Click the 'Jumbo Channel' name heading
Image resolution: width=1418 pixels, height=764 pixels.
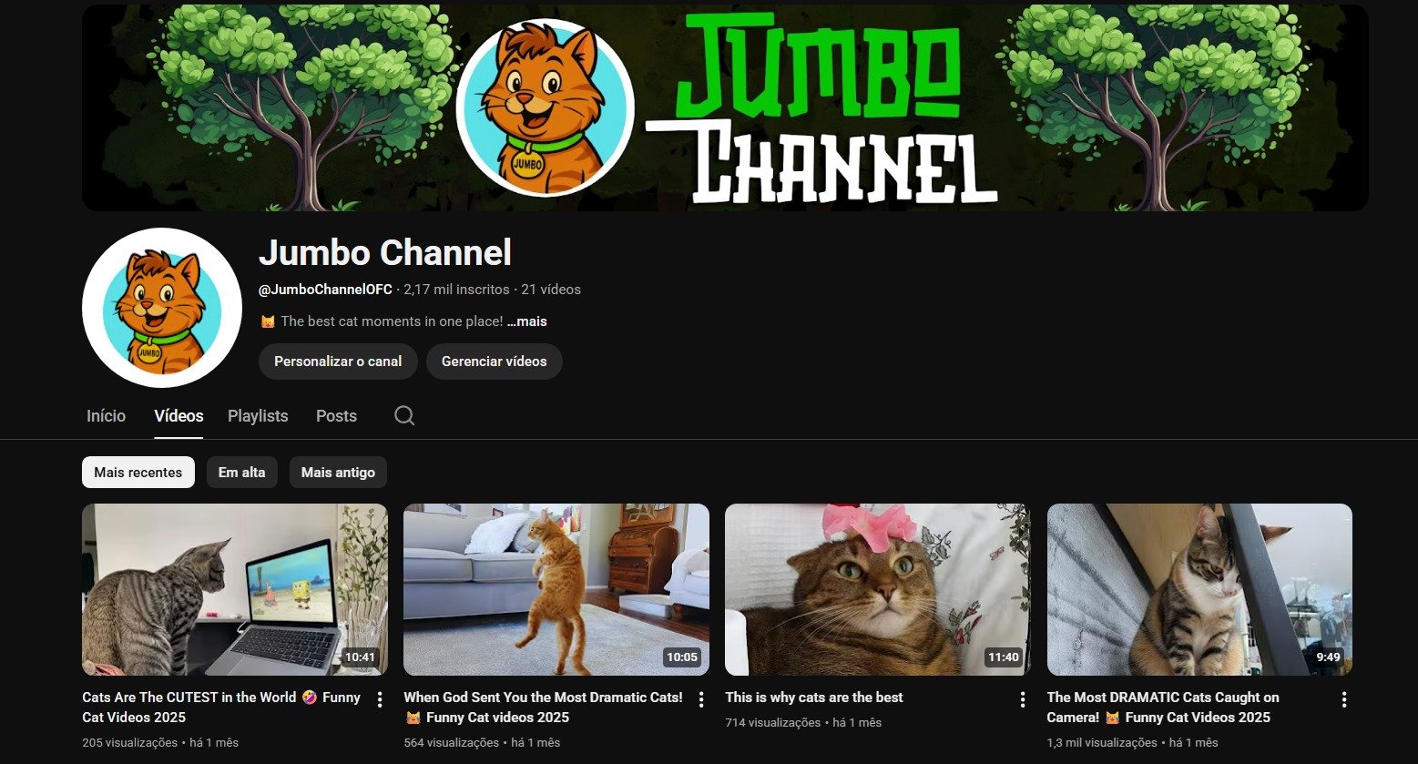(385, 252)
